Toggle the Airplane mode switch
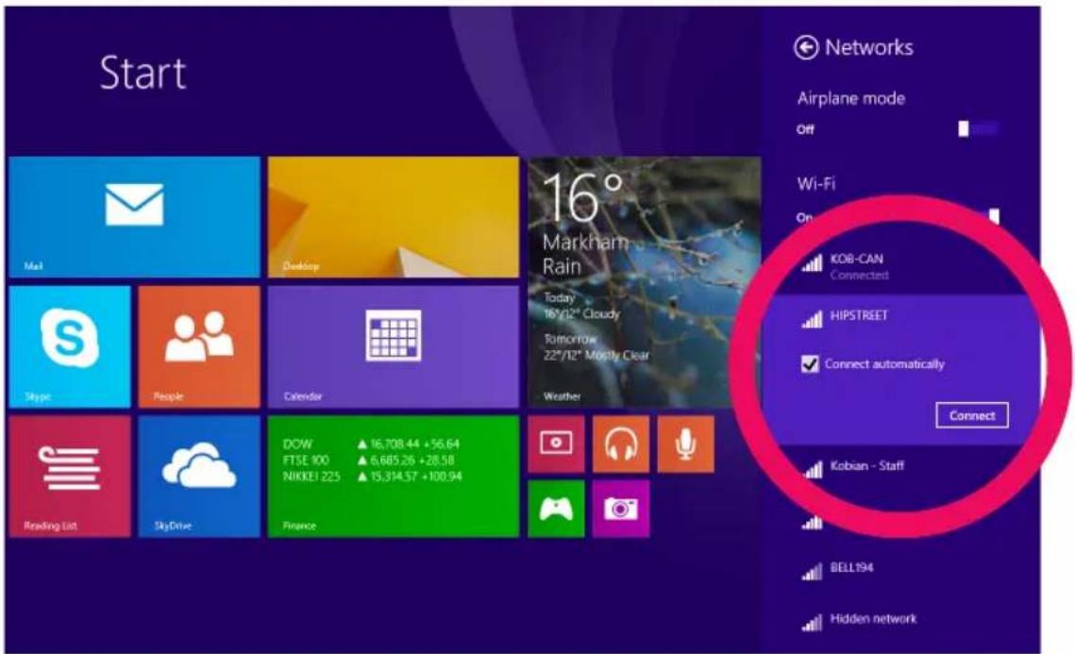Image resolution: width=1075 pixels, height=654 pixels. pos(979,129)
